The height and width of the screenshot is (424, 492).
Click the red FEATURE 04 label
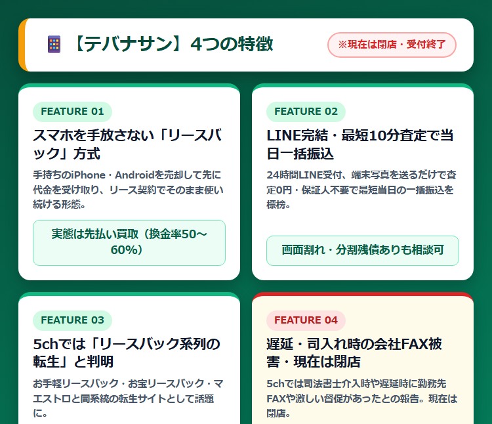point(306,320)
